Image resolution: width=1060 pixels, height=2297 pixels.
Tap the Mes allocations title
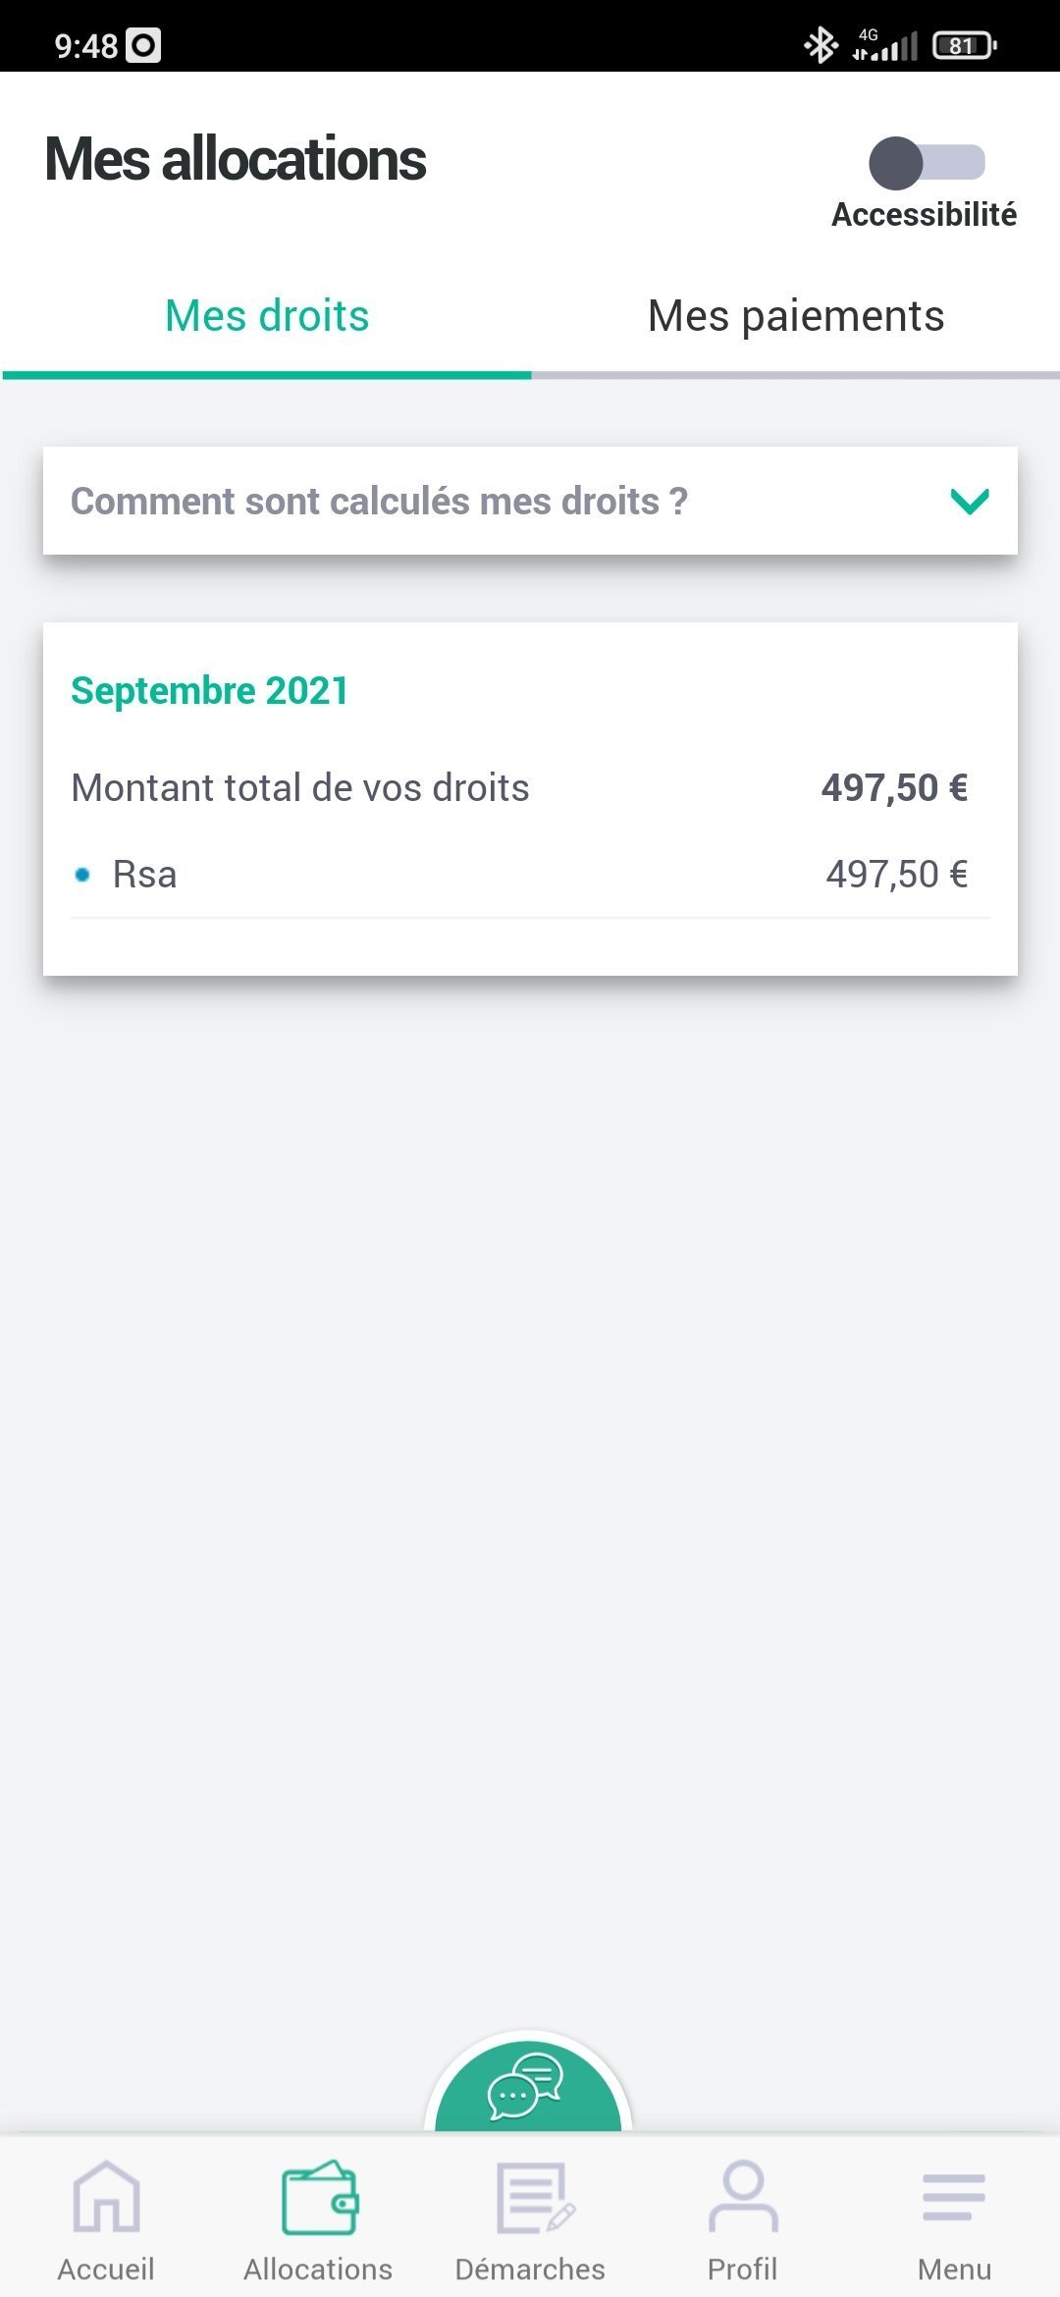[236, 159]
